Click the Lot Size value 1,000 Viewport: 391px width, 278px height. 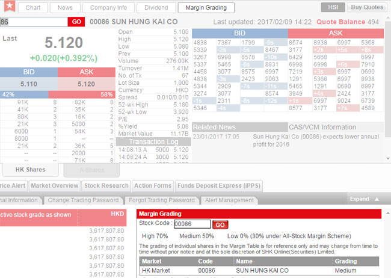click(x=181, y=82)
